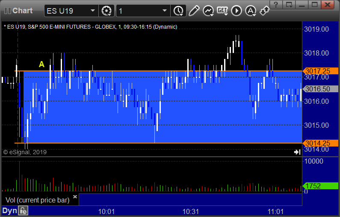Click the Vol (current price bar) label
Image resolution: width=340 pixels, height=217 pixels.
[x=37, y=200]
